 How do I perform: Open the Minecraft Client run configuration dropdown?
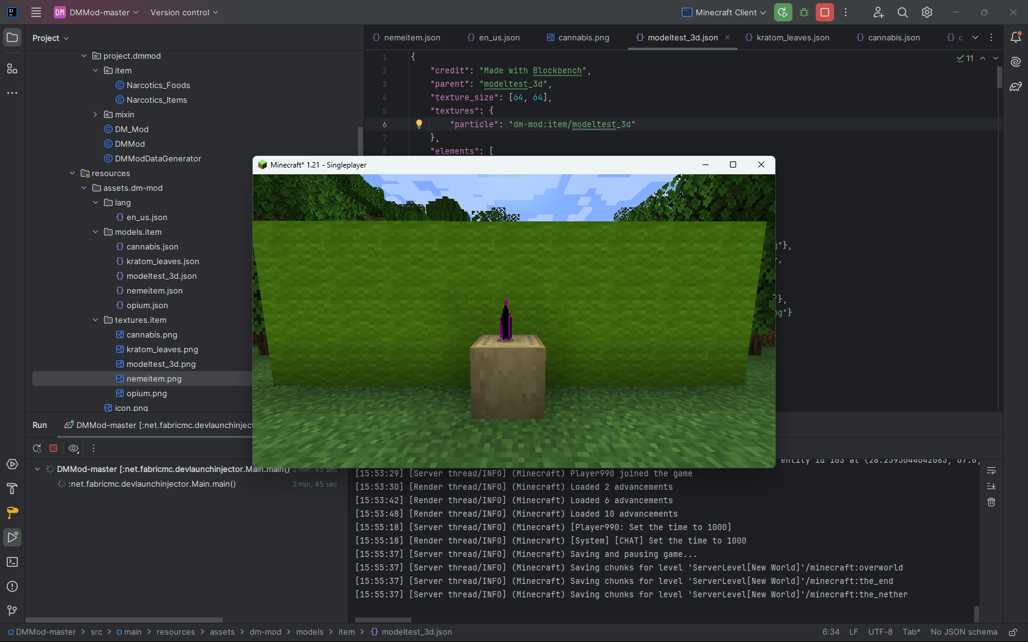point(724,12)
